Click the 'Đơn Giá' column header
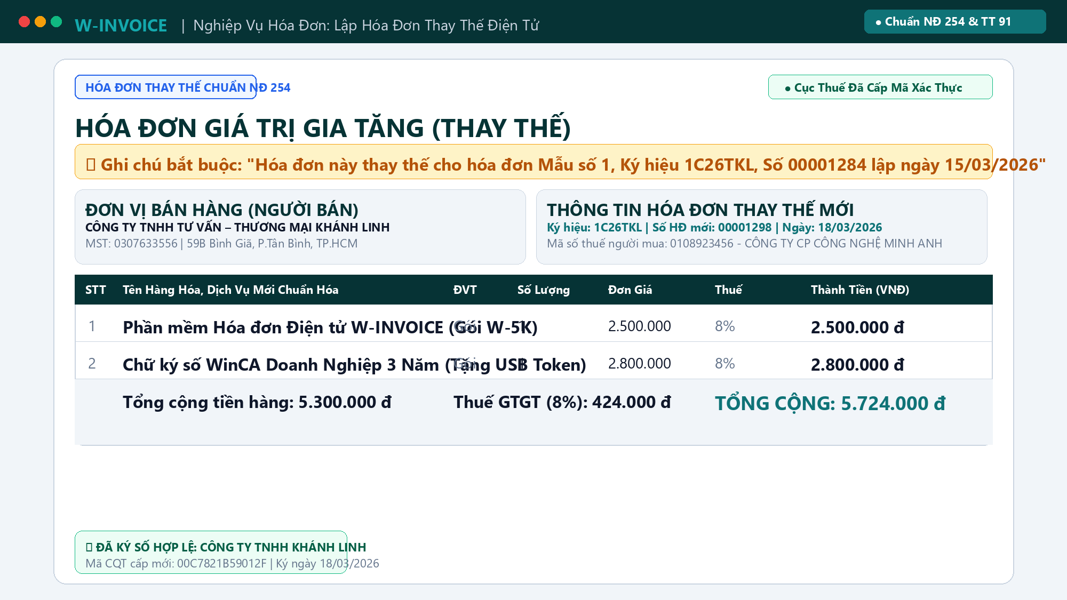The width and height of the screenshot is (1067, 600). [630, 290]
